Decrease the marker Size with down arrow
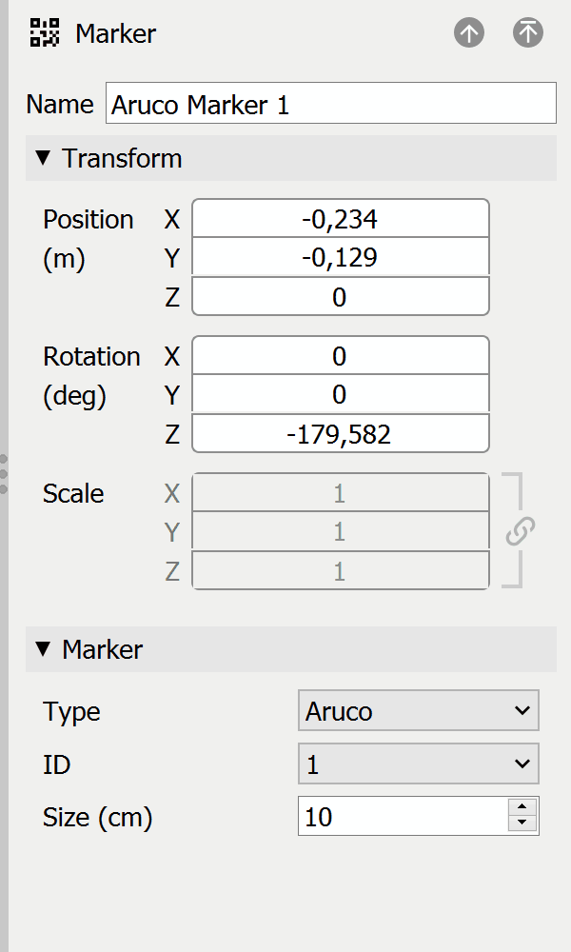Image resolution: width=571 pixels, height=952 pixels. pyautogui.click(x=522, y=824)
